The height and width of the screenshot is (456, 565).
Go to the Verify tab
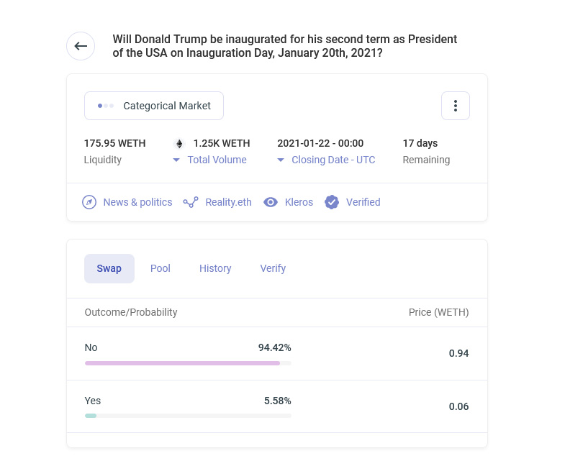coord(273,268)
